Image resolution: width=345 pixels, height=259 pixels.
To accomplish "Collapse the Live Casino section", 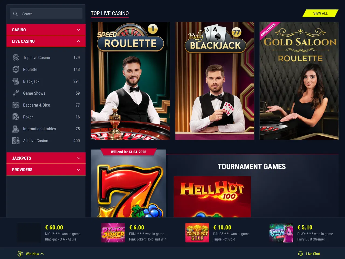I will [x=46, y=41].
